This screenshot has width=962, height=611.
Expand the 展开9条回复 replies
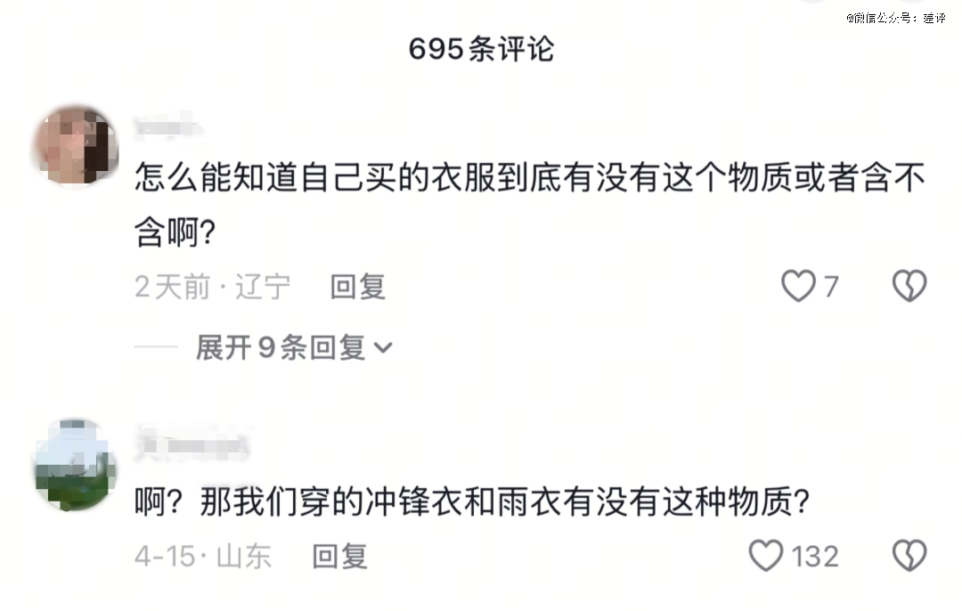click(281, 348)
